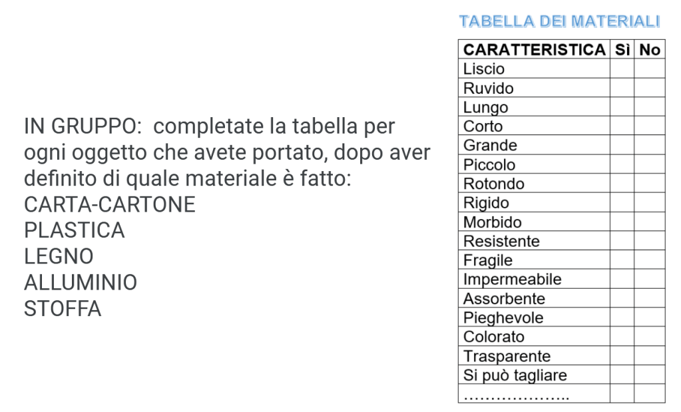Click the Assorbente row label

click(504, 299)
